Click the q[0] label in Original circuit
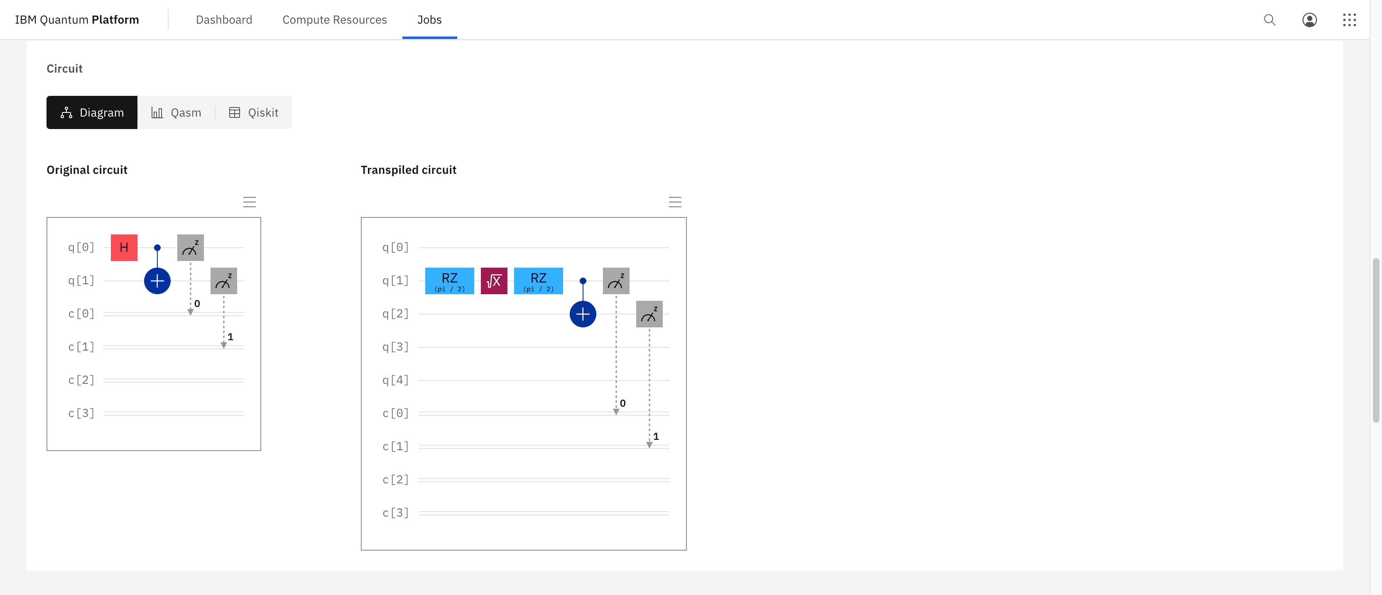 click(81, 248)
